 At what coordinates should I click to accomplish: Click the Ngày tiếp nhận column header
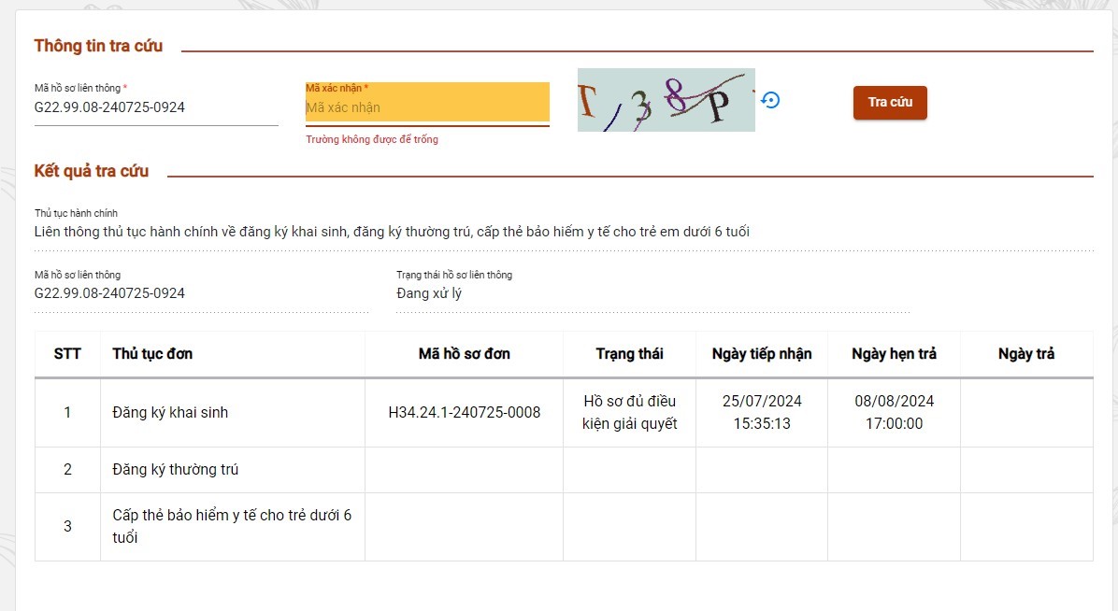(x=762, y=354)
